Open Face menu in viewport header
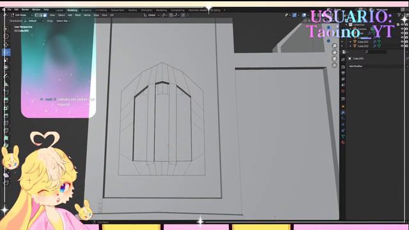409x230 pixels. click(x=104, y=15)
